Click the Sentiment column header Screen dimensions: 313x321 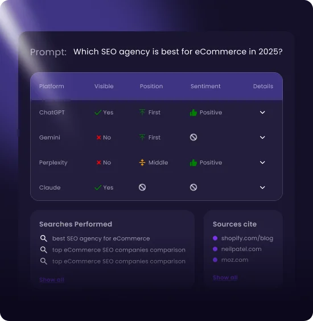coord(205,86)
